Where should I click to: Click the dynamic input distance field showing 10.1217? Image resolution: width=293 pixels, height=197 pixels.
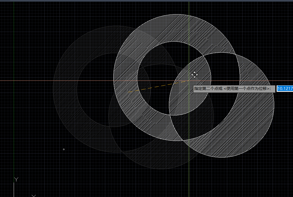pos(285,89)
